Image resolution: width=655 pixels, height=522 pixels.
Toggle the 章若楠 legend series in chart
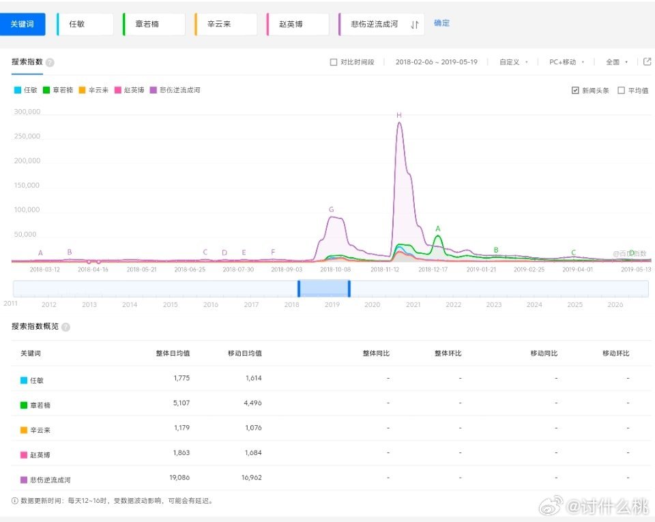coord(58,90)
